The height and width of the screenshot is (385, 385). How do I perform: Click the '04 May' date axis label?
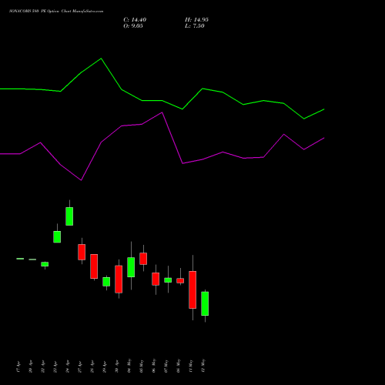pyautogui.click(x=129, y=366)
